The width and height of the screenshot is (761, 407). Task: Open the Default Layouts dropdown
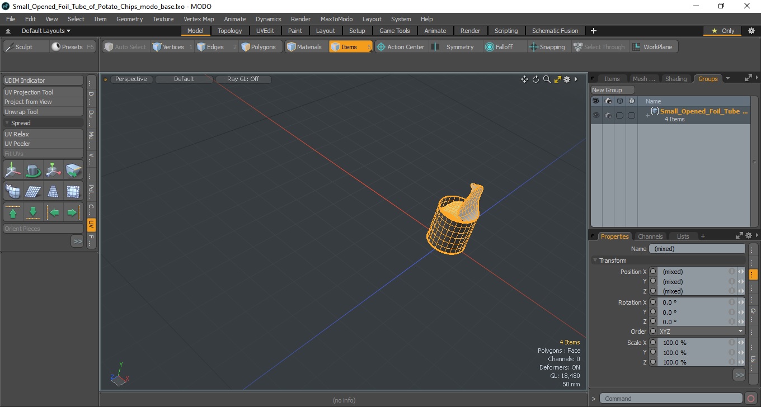(46, 31)
